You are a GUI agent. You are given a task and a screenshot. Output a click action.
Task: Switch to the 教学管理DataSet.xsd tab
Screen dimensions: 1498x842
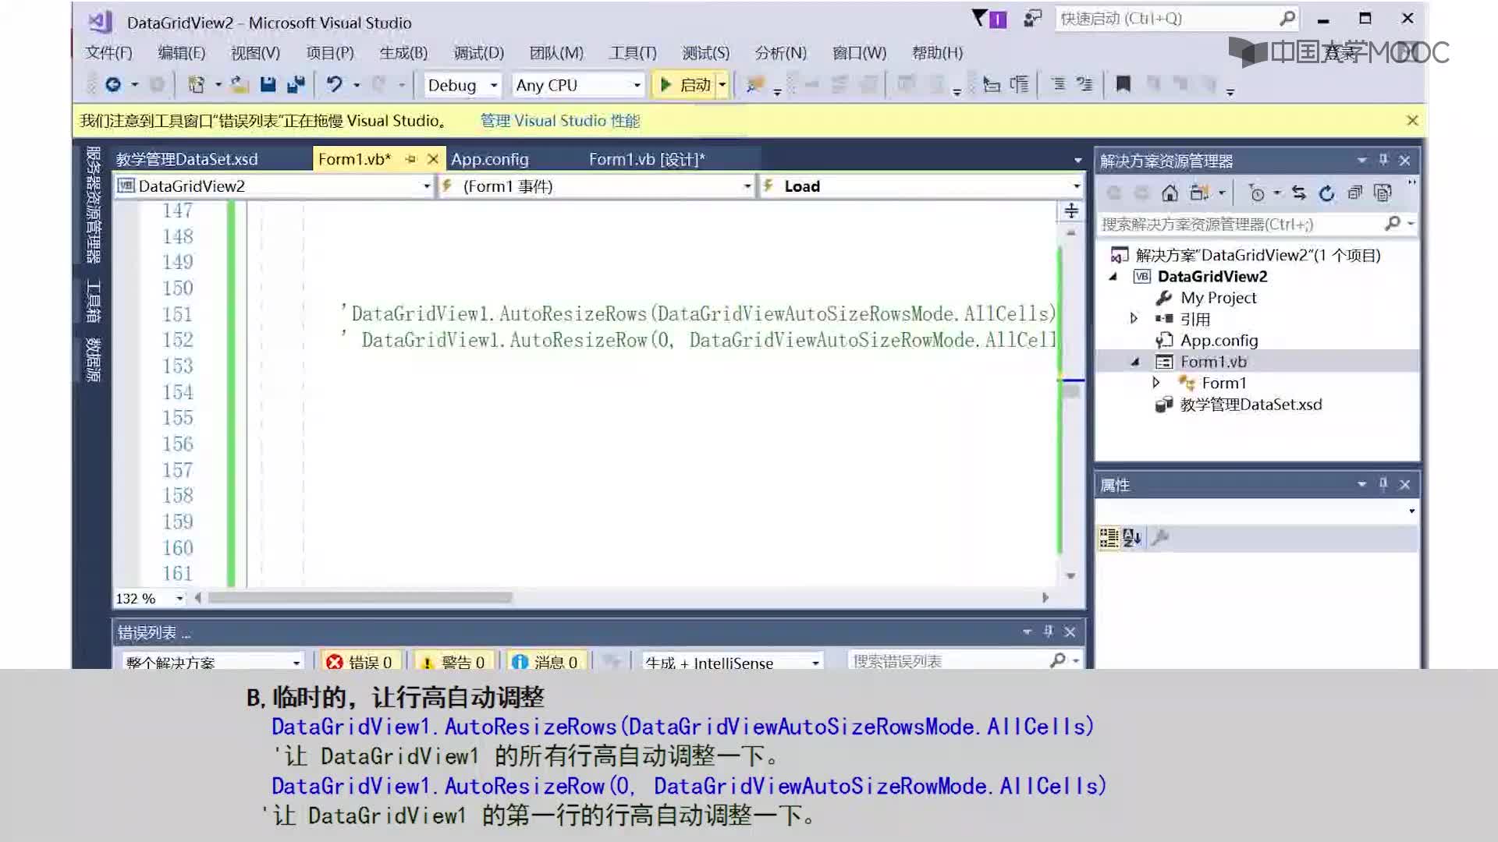click(x=187, y=159)
